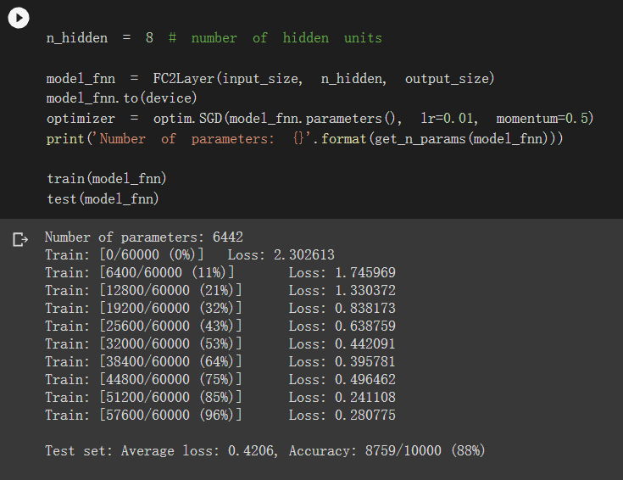Click the Loss: 0.241108 output value
623x480 pixels.
pos(342,397)
